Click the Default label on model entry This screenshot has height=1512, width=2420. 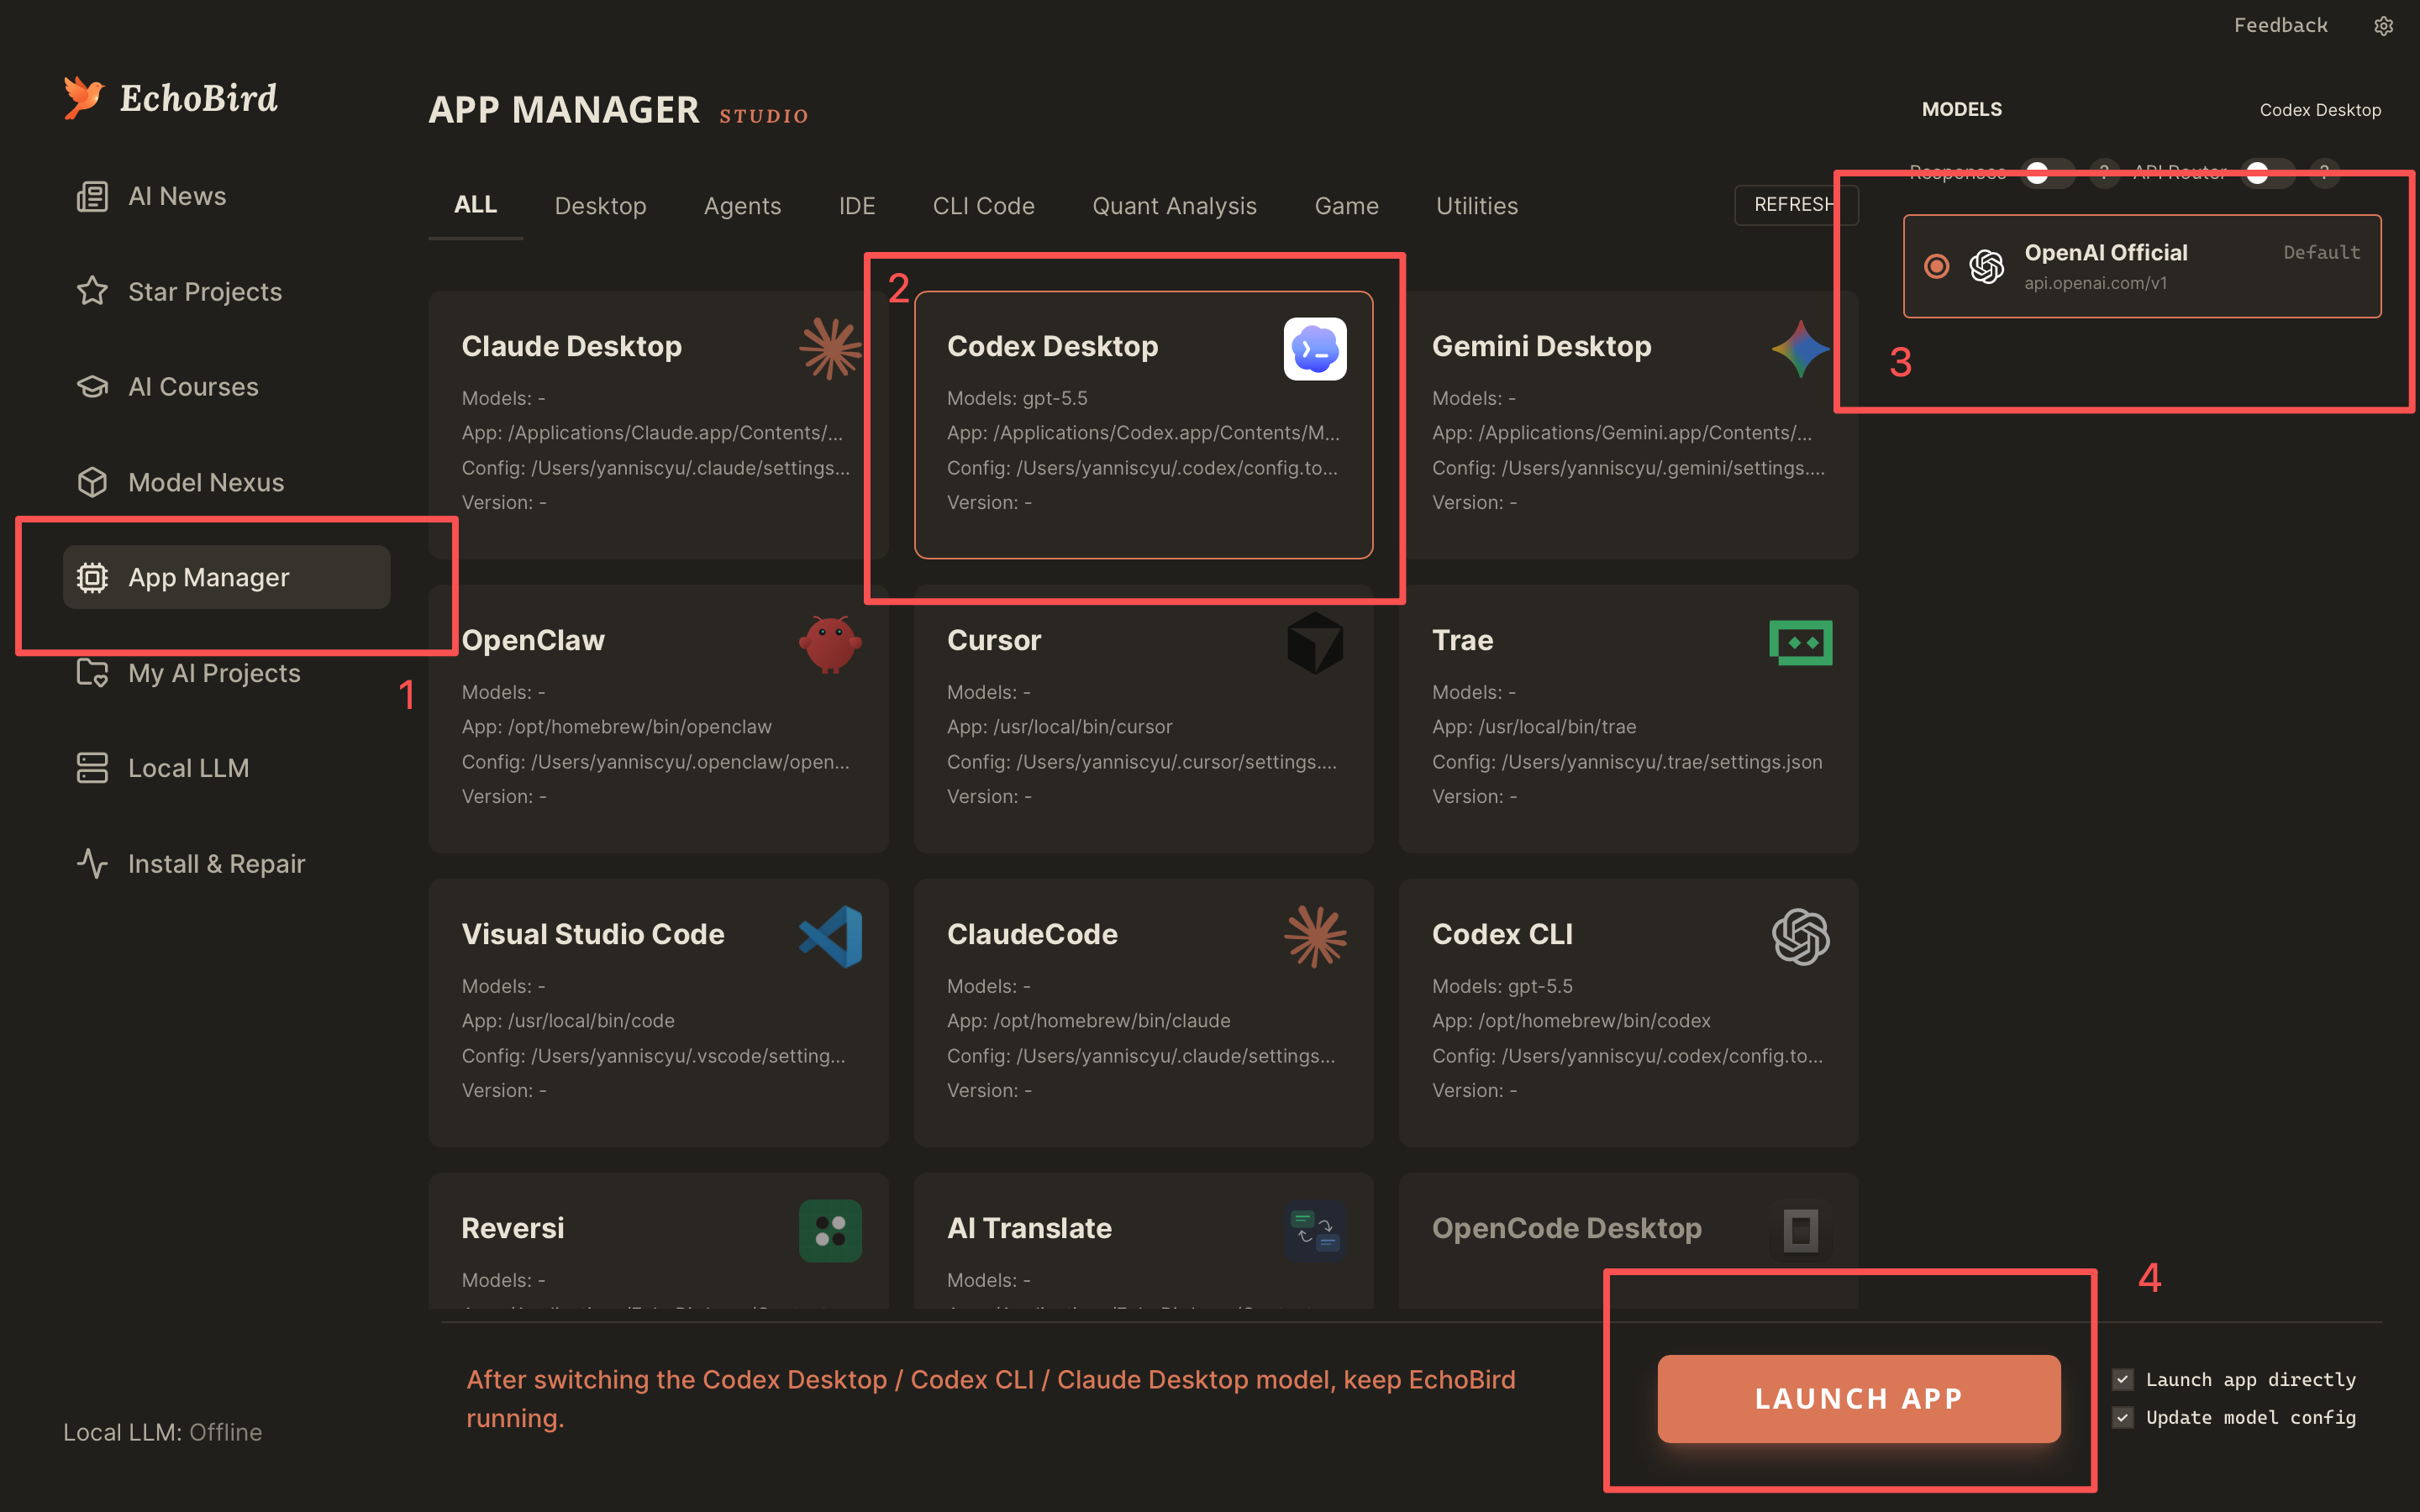pyautogui.click(x=2321, y=252)
